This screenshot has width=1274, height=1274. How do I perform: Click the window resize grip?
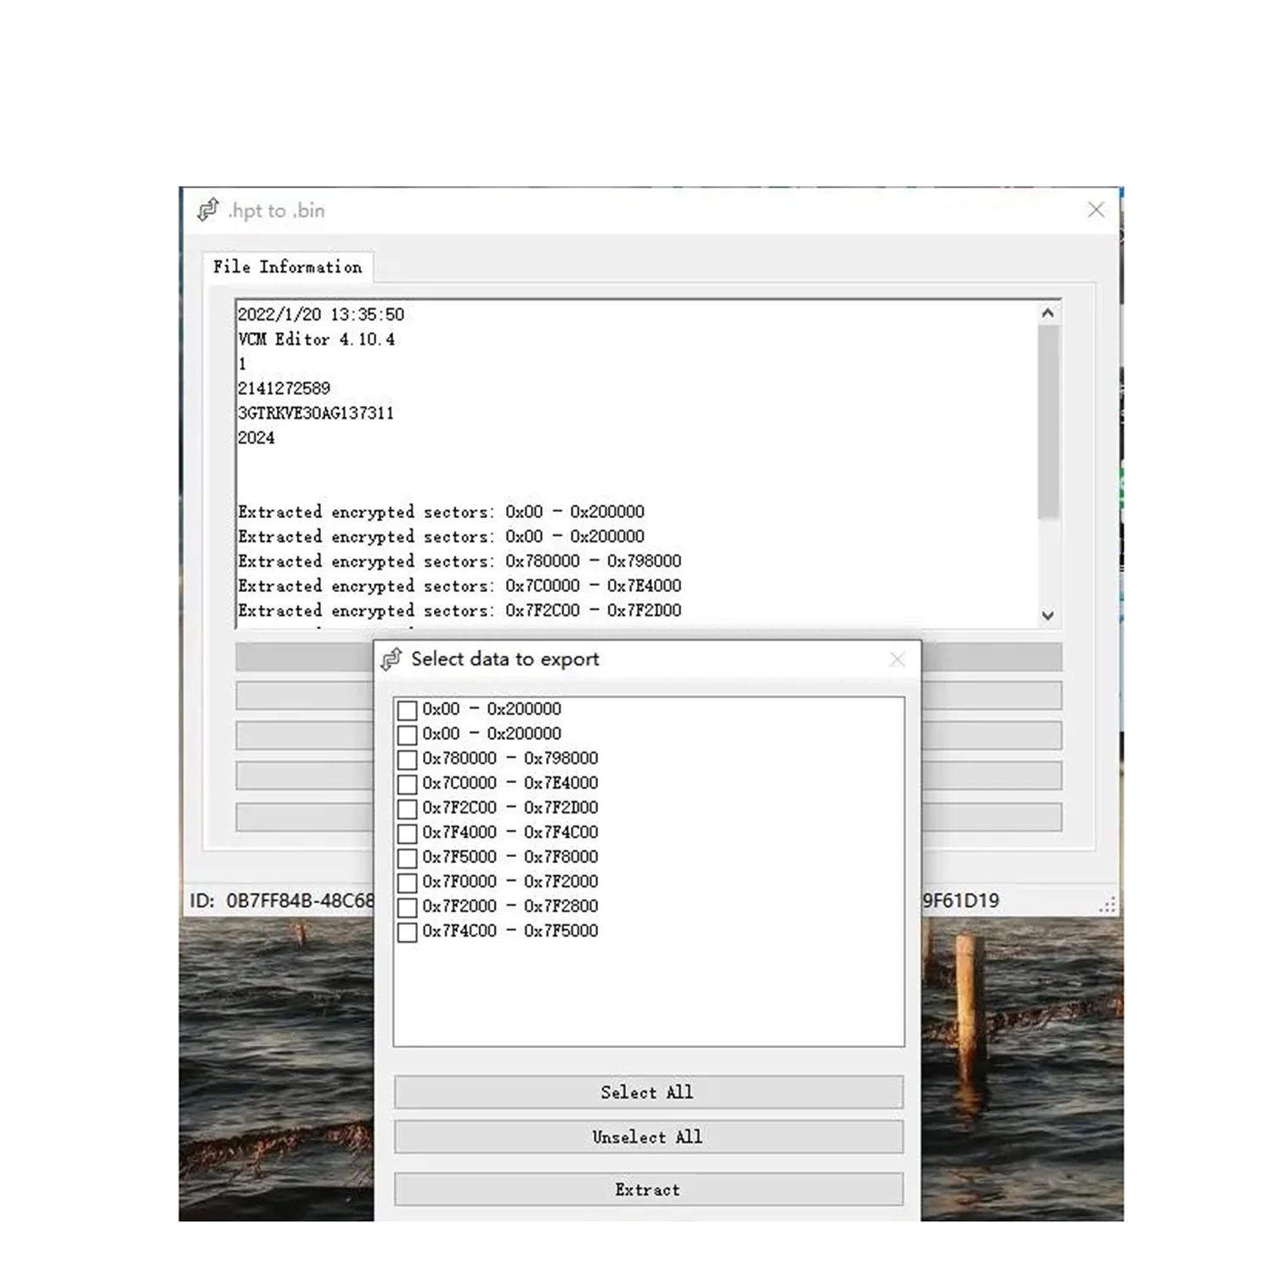point(1108,905)
